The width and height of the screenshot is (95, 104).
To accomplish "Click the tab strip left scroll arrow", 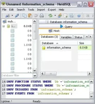I will (x=87, y=37).
